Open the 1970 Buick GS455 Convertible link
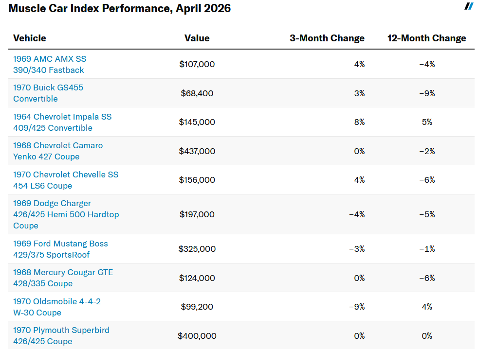 pyautogui.click(x=48, y=93)
